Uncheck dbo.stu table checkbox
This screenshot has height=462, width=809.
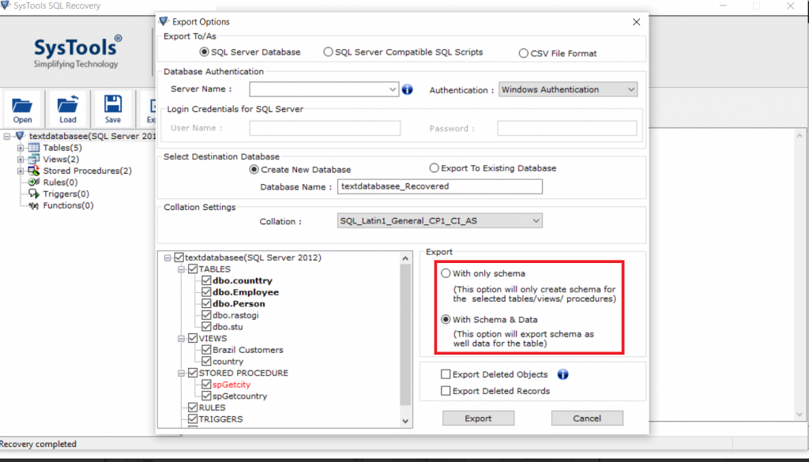[x=206, y=326]
